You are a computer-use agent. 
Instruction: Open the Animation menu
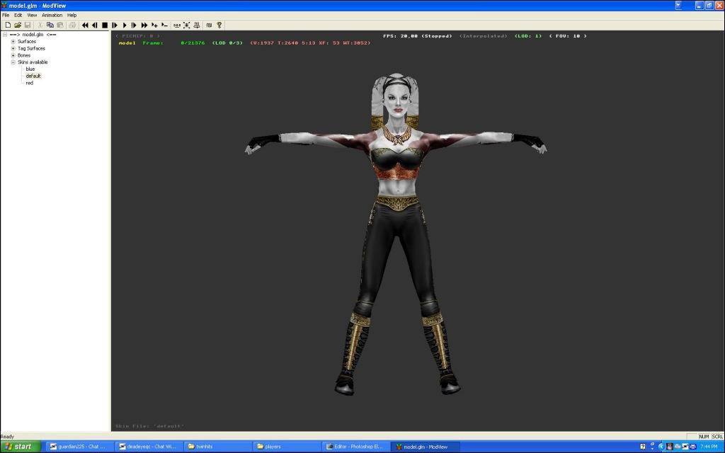(x=52, y=15)
